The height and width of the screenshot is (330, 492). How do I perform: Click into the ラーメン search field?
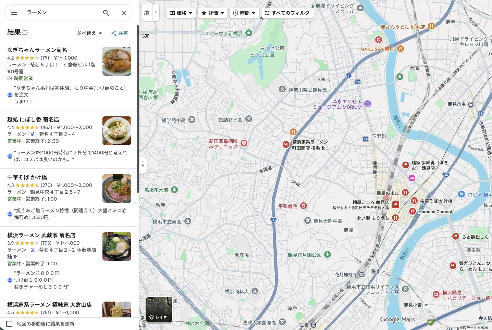click(62, 13)
